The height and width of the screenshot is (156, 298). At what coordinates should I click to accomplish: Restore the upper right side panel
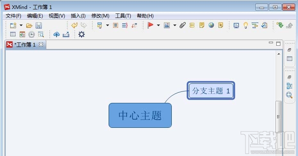pos(289,50)
